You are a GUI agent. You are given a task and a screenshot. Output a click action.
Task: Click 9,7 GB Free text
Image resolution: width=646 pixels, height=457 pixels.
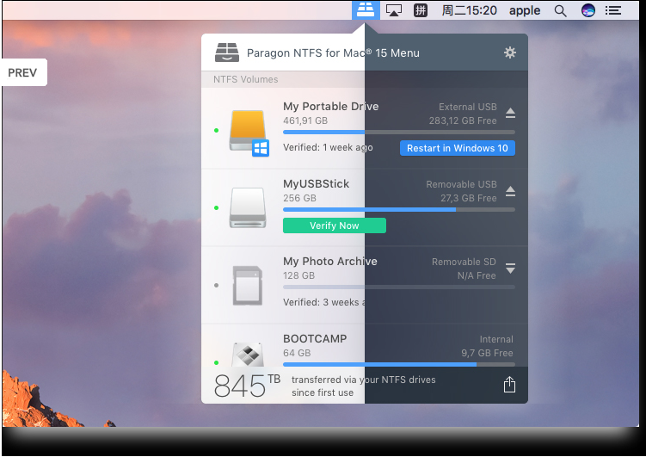(x=487, y=353)
